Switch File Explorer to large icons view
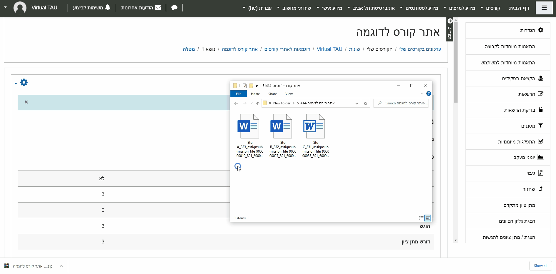This screenshot has width=556, height=274. click(428, 218)
